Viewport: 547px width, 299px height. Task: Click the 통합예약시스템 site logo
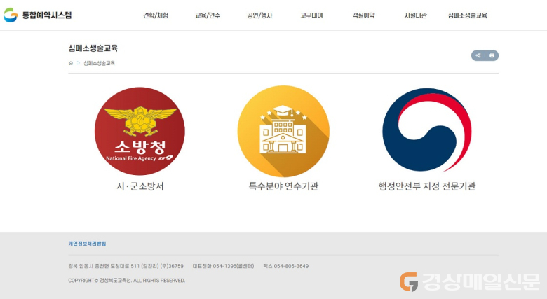(38, 15)
